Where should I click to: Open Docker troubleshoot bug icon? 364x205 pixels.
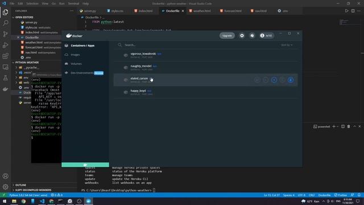pos(252,35)
